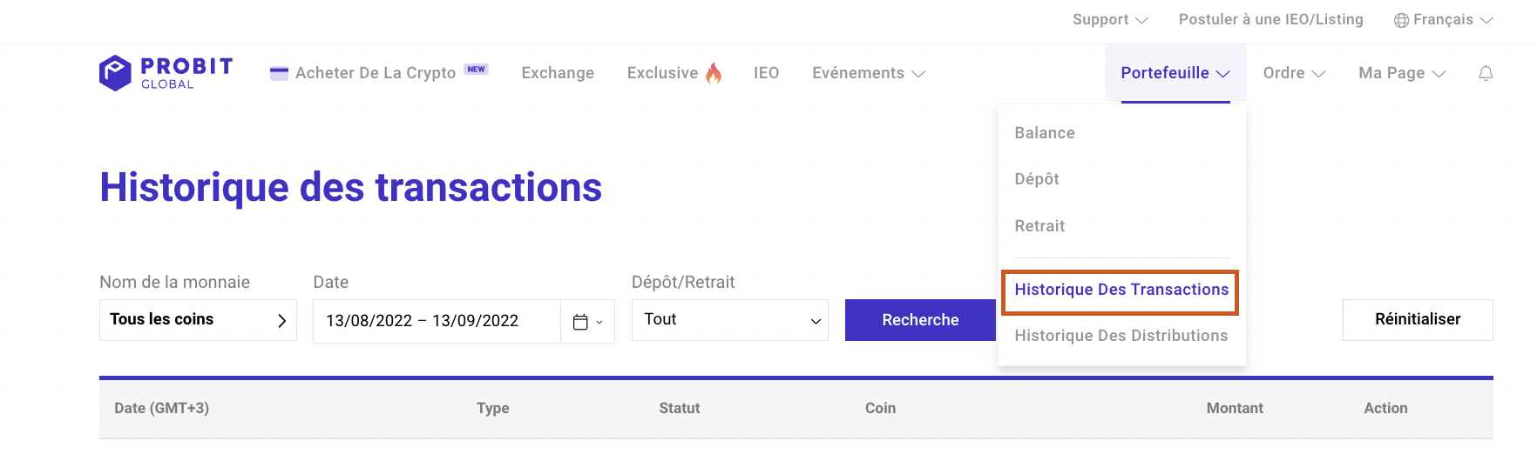Image resolution: width=1537 pixels, height=461 pixels.
Task: Open the notifications bell
Action: pyautogui.click(x=1486, y=73)
